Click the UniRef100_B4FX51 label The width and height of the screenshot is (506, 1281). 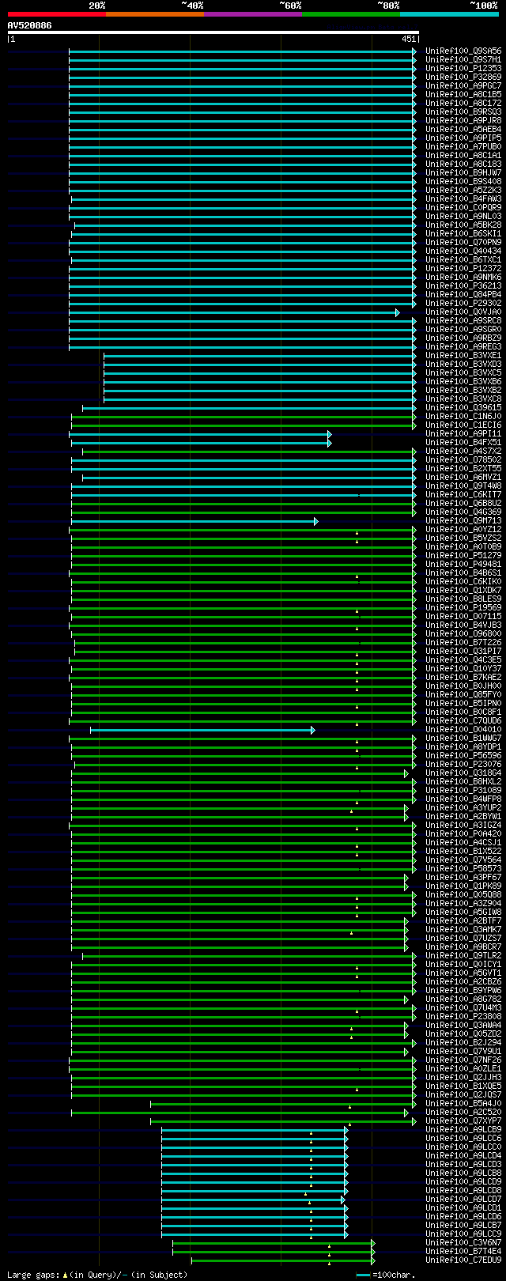(463, 442)
